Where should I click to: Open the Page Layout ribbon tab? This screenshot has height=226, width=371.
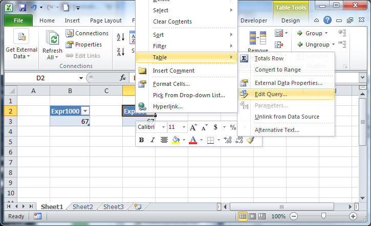106,20
